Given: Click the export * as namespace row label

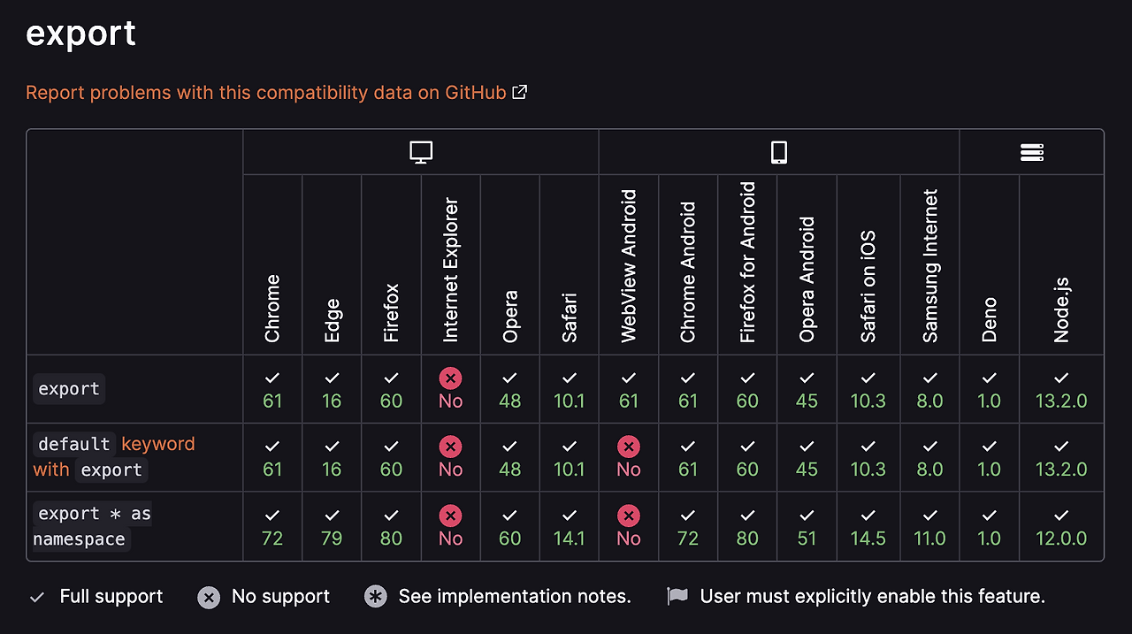Looking at the screenshot, I should [x=92, y=526].
